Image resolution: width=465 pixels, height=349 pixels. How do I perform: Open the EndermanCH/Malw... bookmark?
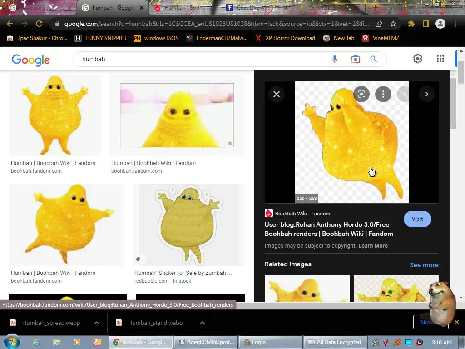tap(217, 38)
